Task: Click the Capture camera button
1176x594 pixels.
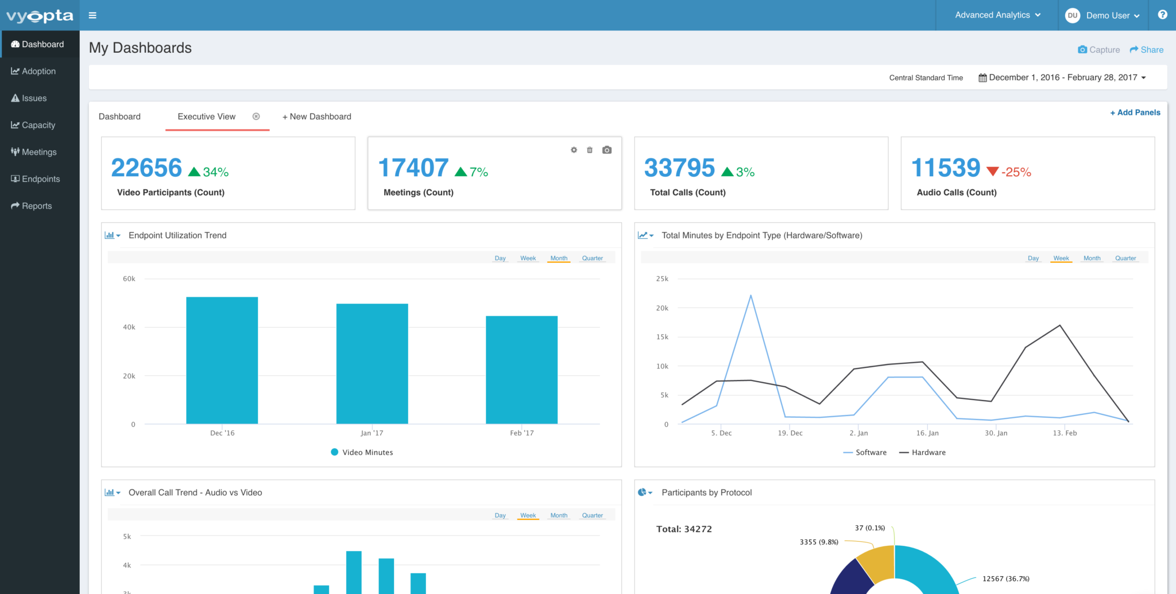Action: click(1098, 50)
